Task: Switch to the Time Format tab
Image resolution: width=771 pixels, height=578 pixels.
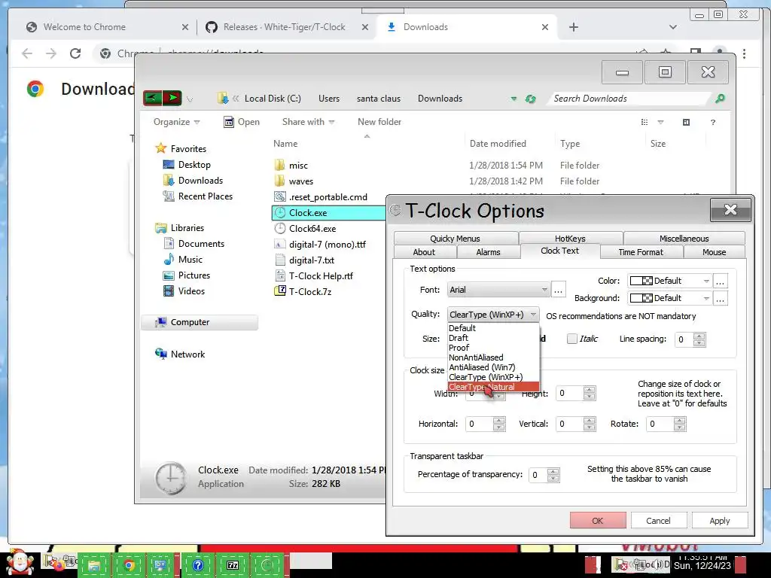Action: click(641, 252)
